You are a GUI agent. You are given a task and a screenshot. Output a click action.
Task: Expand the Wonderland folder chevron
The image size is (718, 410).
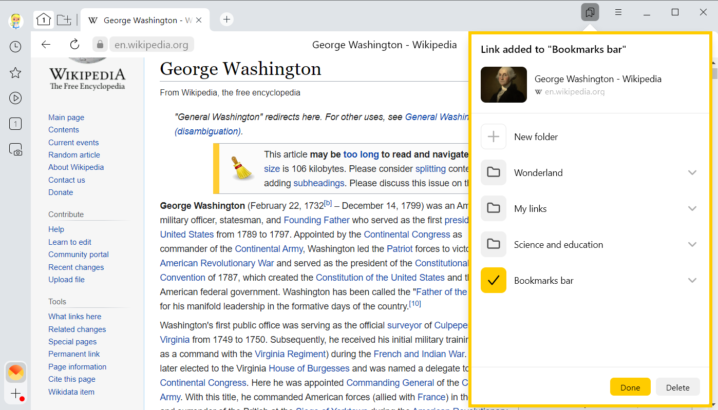tap(692, 172)
